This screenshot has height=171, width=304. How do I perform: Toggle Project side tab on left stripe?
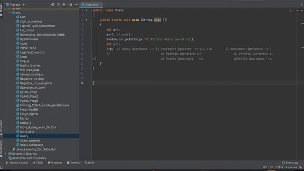(1, 9)
